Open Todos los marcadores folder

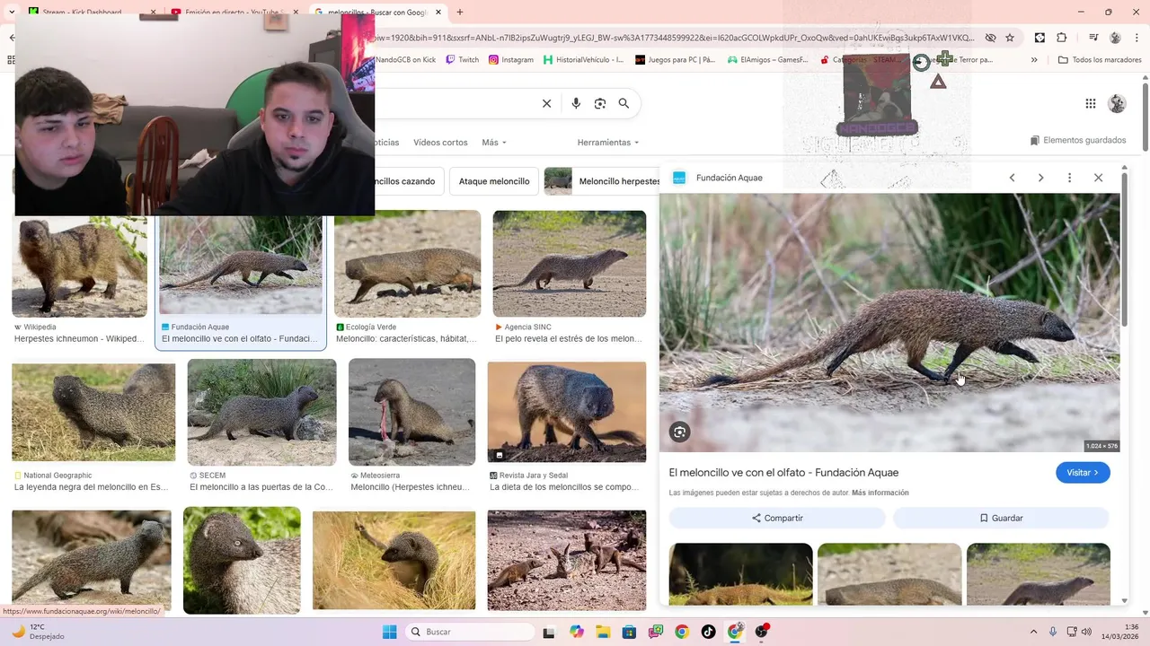click(x=1101, y=60)
